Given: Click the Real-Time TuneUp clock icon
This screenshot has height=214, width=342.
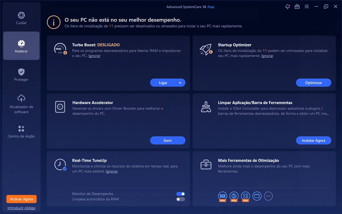Looking at the screenshot, I should (60, 165).
